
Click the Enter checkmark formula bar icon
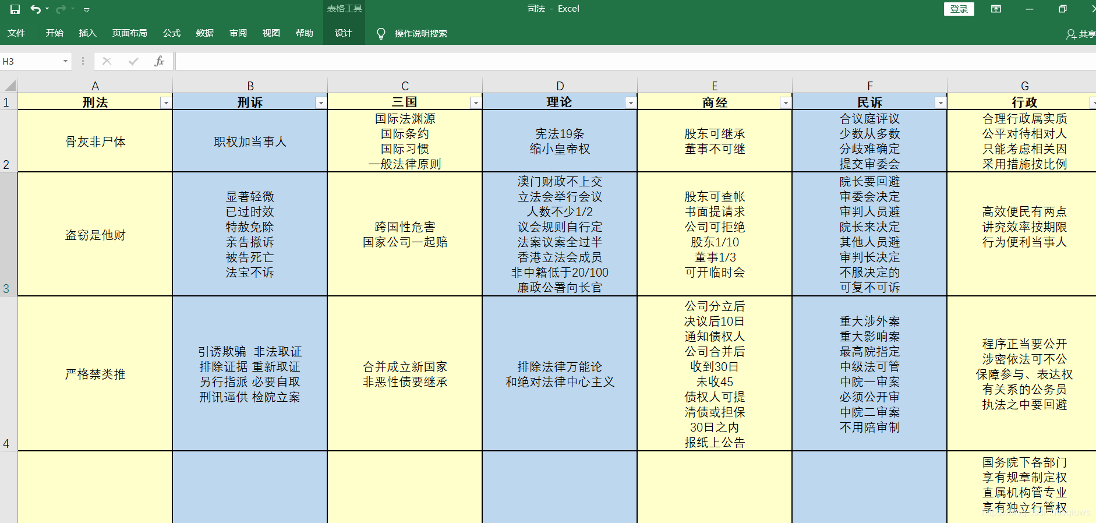click(133, 61)
